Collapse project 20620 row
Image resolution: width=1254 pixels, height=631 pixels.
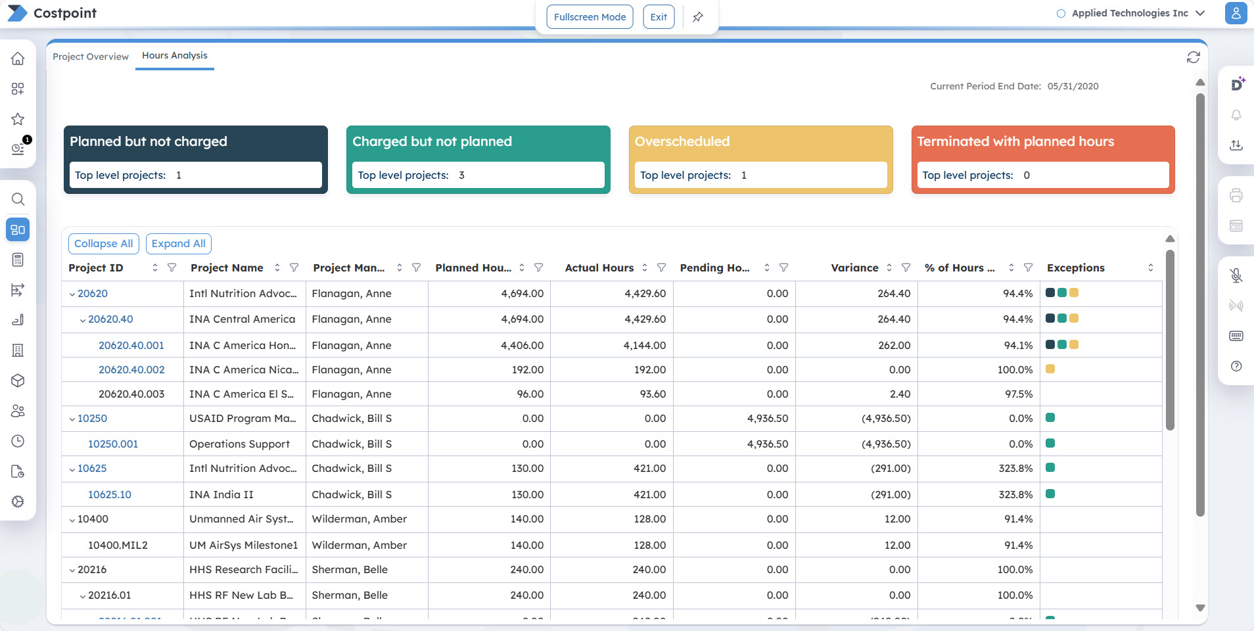coord(72,294)
